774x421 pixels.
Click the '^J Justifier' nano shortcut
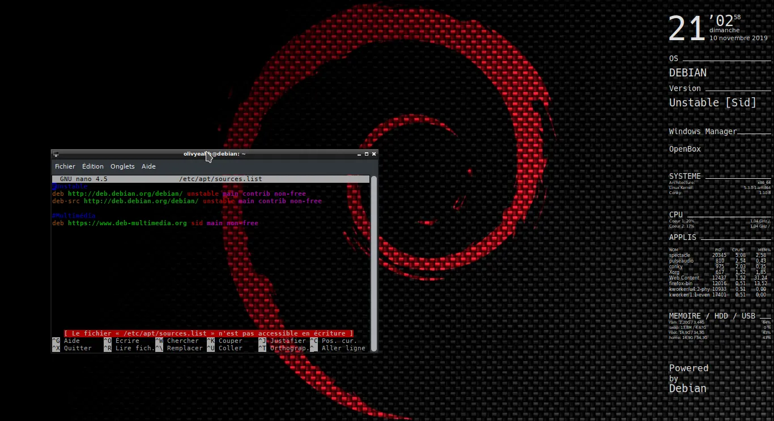click(282, 341)
